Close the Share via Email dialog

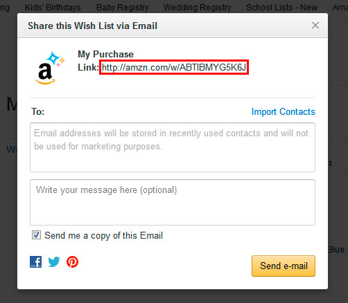pos(315,26)
